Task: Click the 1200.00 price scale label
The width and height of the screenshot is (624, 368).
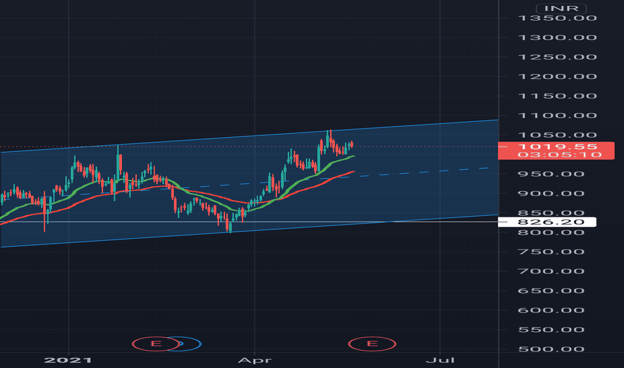Action: tap(558, 76)
